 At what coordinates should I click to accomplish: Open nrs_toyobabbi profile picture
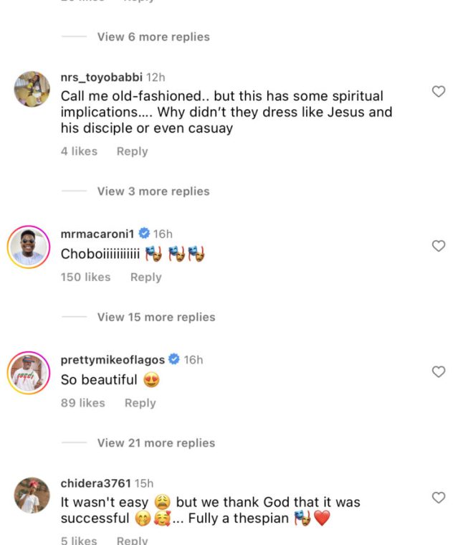[32, 90]
